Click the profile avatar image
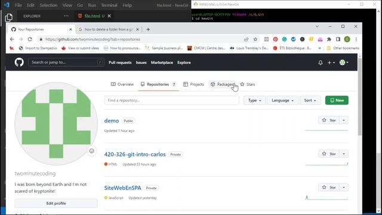The width and height of the screenshot is (382, 215). coord(56,124)
